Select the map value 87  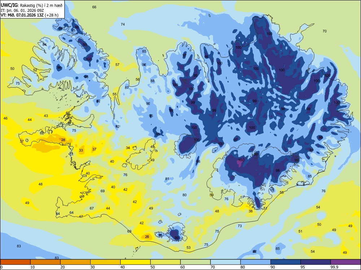[127, 87]
